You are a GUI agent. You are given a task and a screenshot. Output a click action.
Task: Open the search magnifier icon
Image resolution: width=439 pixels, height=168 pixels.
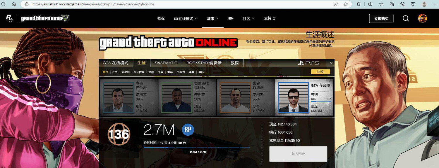click(x=406, y=18)
